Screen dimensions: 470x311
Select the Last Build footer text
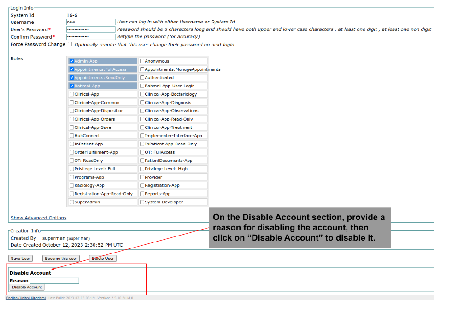pos(71,298)
